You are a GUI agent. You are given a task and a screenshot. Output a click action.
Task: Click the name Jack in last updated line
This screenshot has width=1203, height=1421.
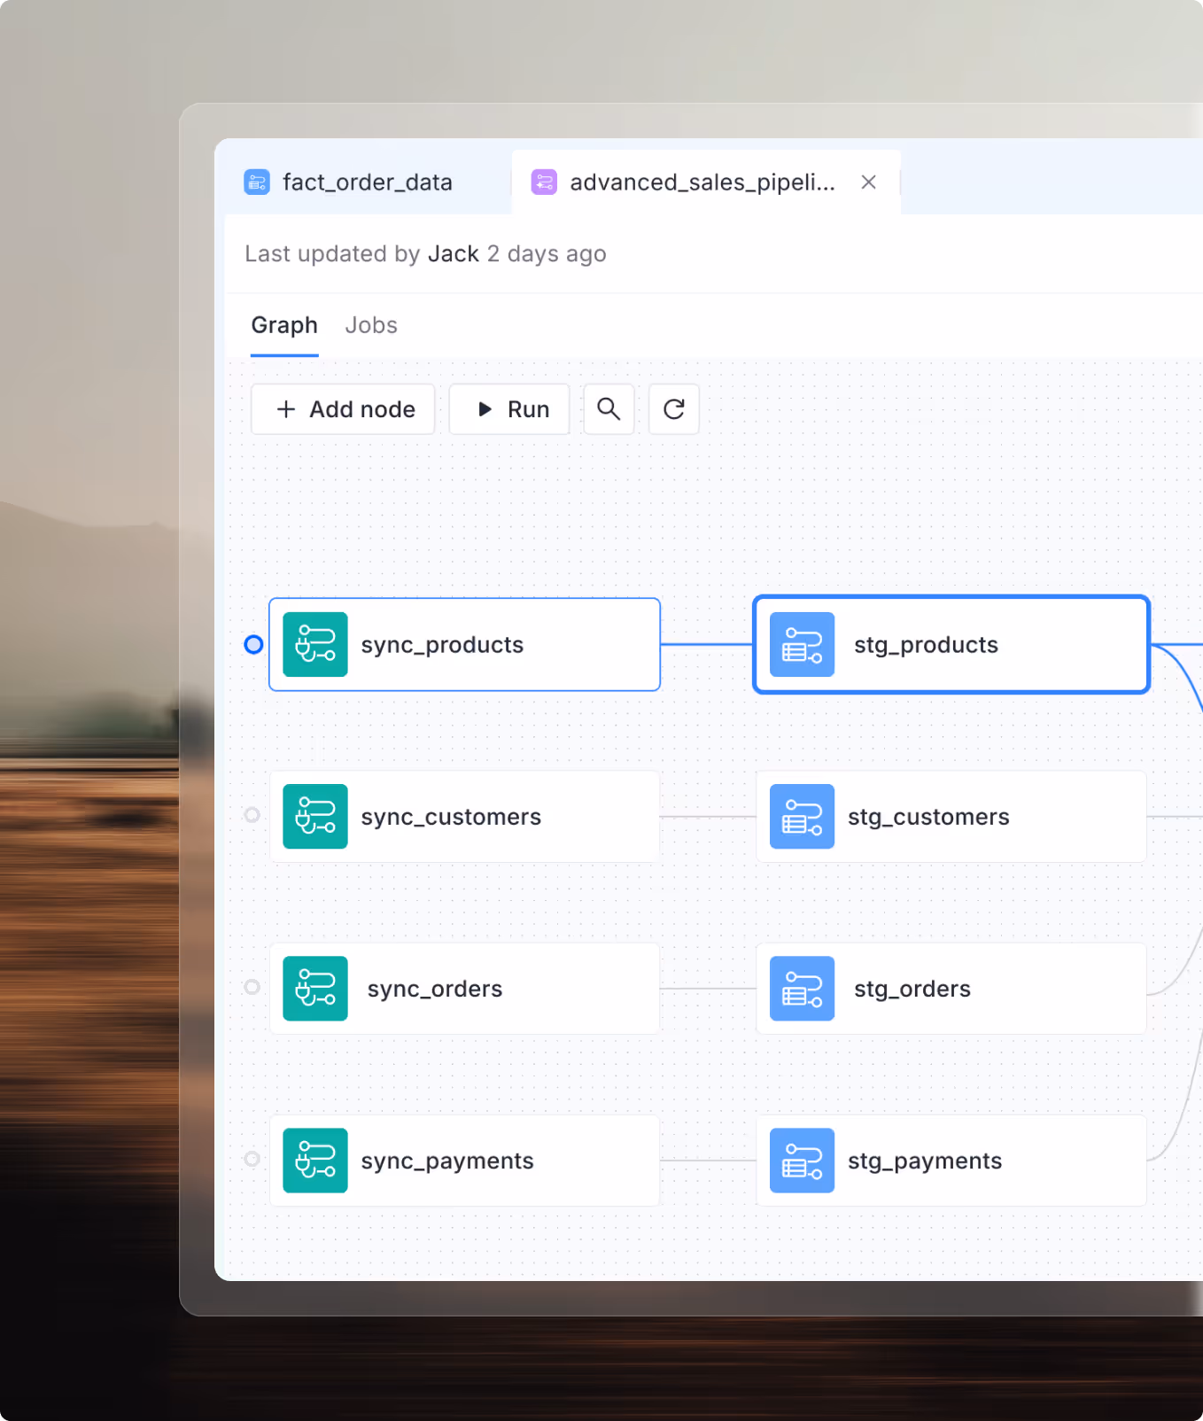453,254
